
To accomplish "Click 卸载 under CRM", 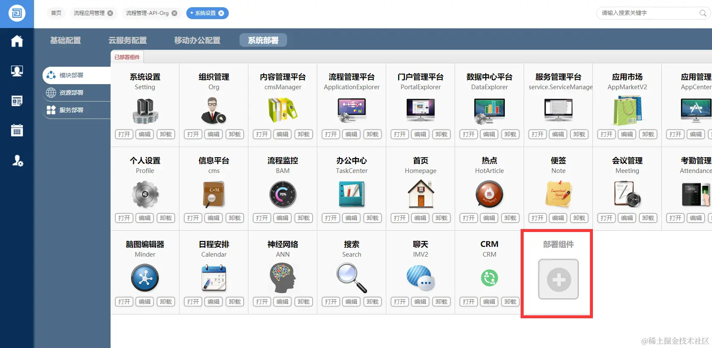I will pyautogui.click(x=510, y=302).
